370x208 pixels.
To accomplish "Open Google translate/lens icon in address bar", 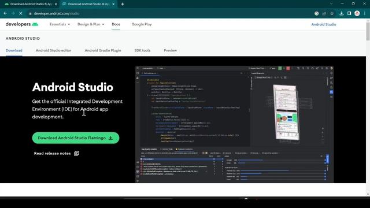I will (317, 13).
